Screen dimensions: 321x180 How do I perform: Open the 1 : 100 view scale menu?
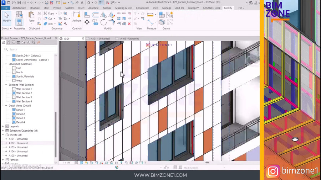pos(67,163)
